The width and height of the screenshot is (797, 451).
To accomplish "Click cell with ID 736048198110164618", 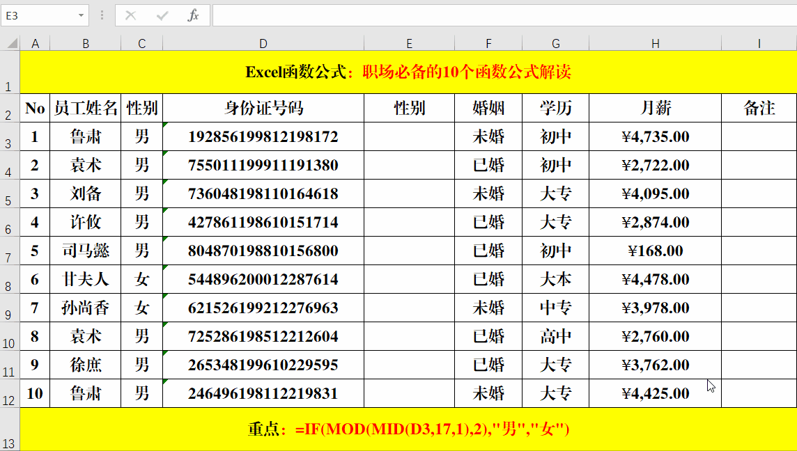I will pyautogui.click(x=263, y=193).
